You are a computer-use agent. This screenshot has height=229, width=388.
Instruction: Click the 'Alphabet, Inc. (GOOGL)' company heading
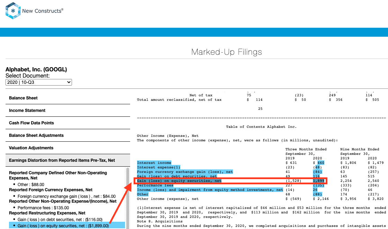(36, 70)
